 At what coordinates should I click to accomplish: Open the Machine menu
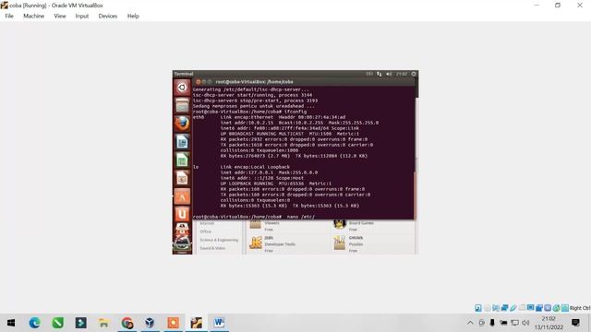[x=33, y=16]
